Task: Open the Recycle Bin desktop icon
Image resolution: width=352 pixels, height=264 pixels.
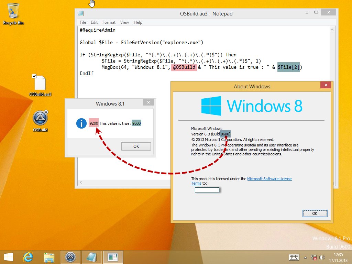Action: pos(13,14)
